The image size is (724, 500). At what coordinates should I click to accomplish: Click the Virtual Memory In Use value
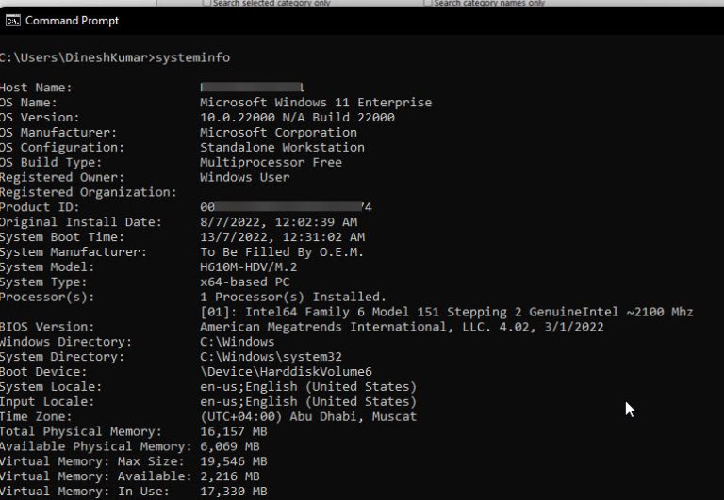(234, 492)
